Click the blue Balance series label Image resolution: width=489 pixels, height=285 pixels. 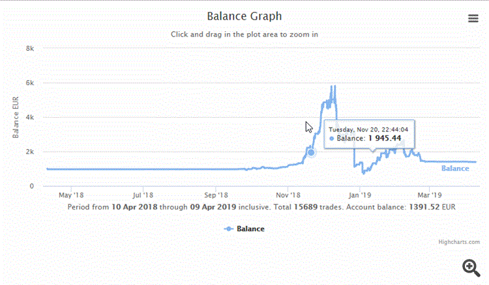[455, 169]
